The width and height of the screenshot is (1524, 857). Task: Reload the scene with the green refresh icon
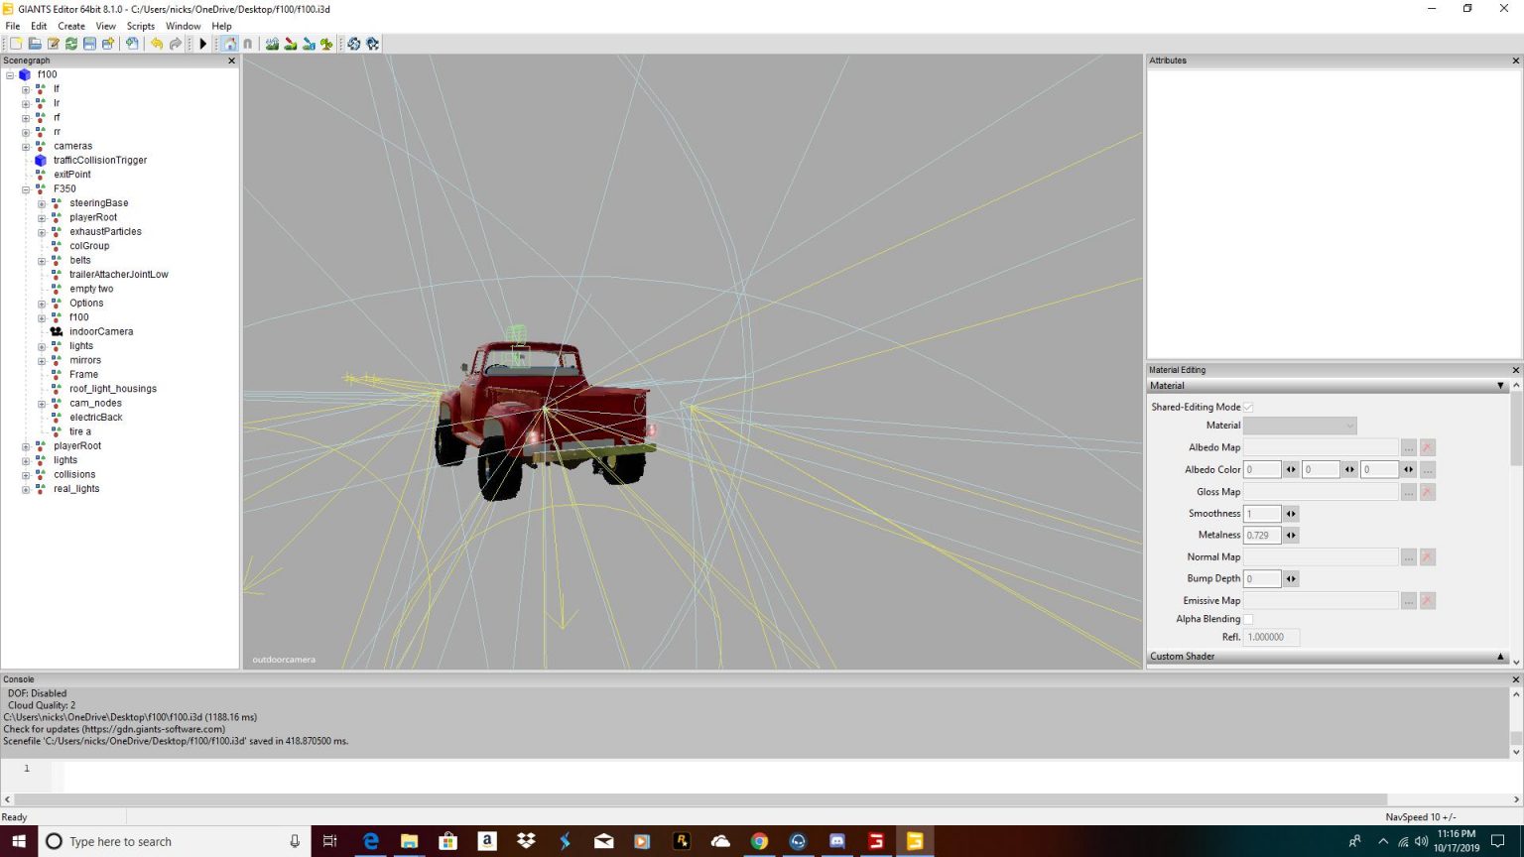pyautogui.click(x=70, y=44)
